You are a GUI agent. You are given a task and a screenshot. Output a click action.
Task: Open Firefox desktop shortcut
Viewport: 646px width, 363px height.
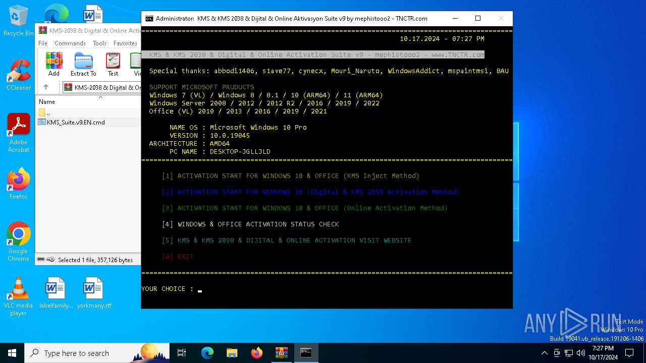click(19, 184)
